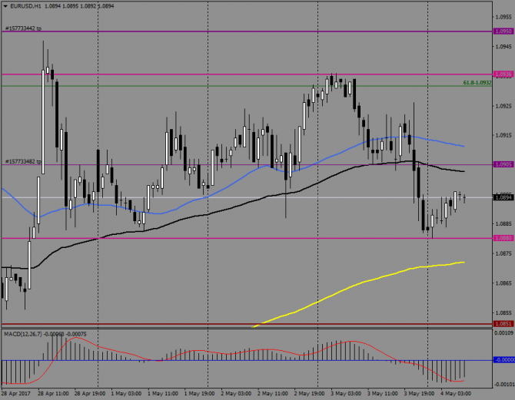Click the 1.0925 price scale value
Screen dimensions: 515x400
click(x=503, y=106)
